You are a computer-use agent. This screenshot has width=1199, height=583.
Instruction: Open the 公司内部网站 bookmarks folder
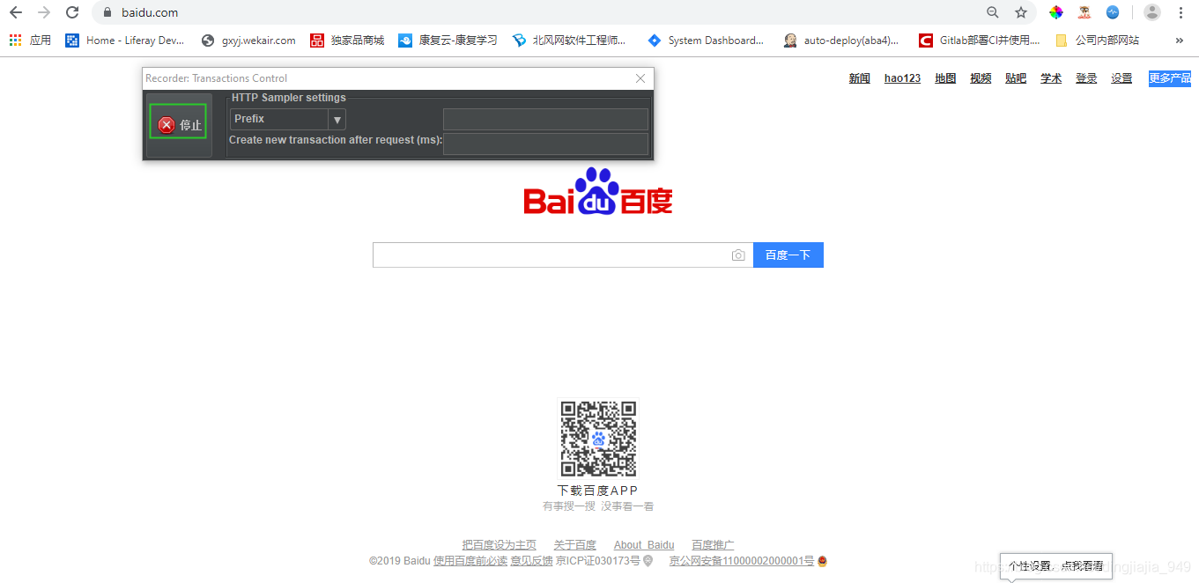(x=1097, y=41)
